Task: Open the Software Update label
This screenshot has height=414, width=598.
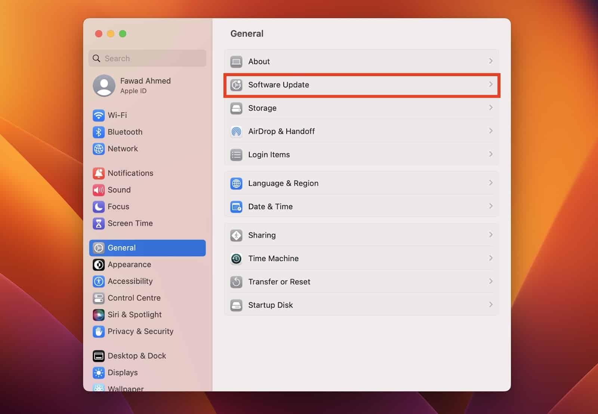Action: 278,85
